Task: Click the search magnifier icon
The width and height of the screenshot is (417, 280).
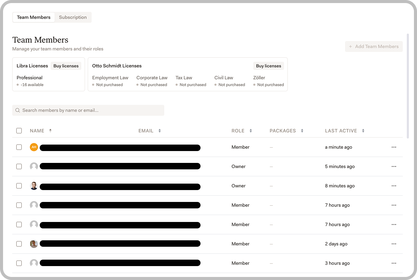Action: coord(17,110)
